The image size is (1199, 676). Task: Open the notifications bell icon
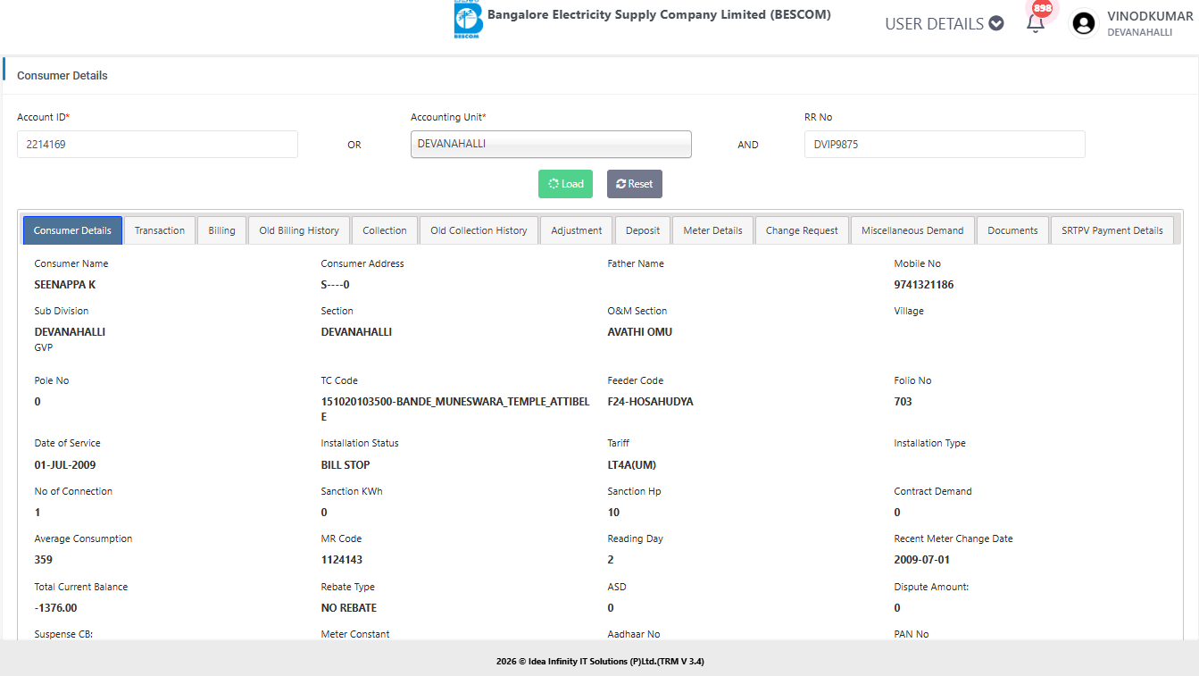1036,23
